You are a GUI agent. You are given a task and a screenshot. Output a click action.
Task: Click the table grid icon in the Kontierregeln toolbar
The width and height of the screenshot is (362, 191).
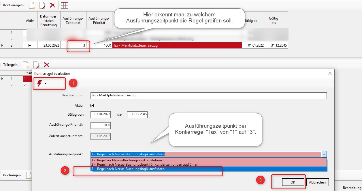click(65, 5)
